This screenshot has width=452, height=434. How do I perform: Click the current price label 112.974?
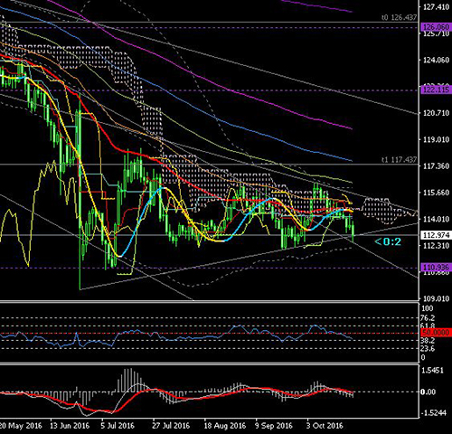click(x=436, y=235)
